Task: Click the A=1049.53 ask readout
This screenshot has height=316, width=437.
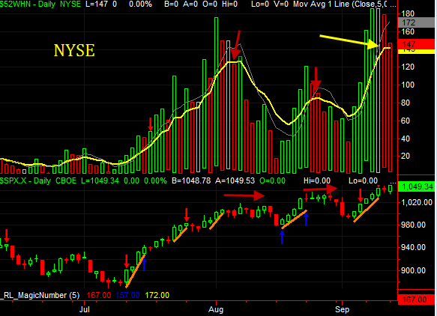Action: 235,180
